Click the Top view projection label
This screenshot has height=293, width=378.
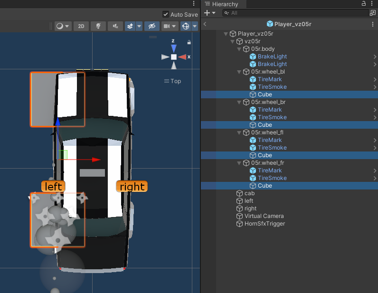click(x=172, y=81)
